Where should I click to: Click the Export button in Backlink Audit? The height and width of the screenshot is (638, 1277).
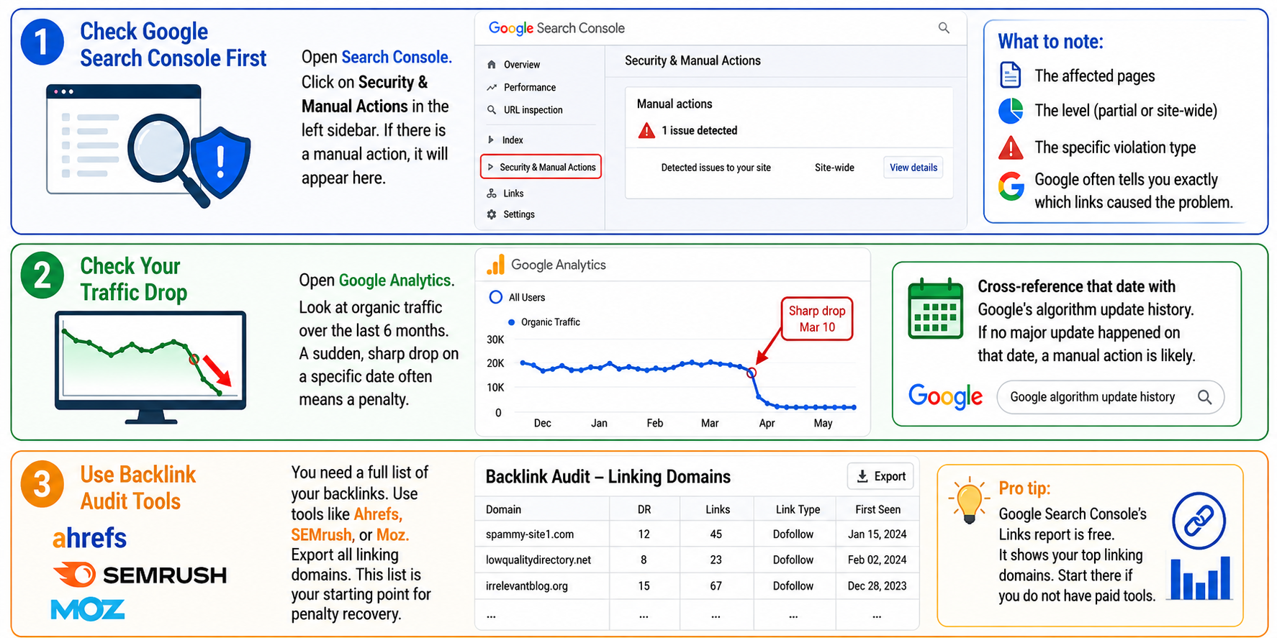[880, 476]
